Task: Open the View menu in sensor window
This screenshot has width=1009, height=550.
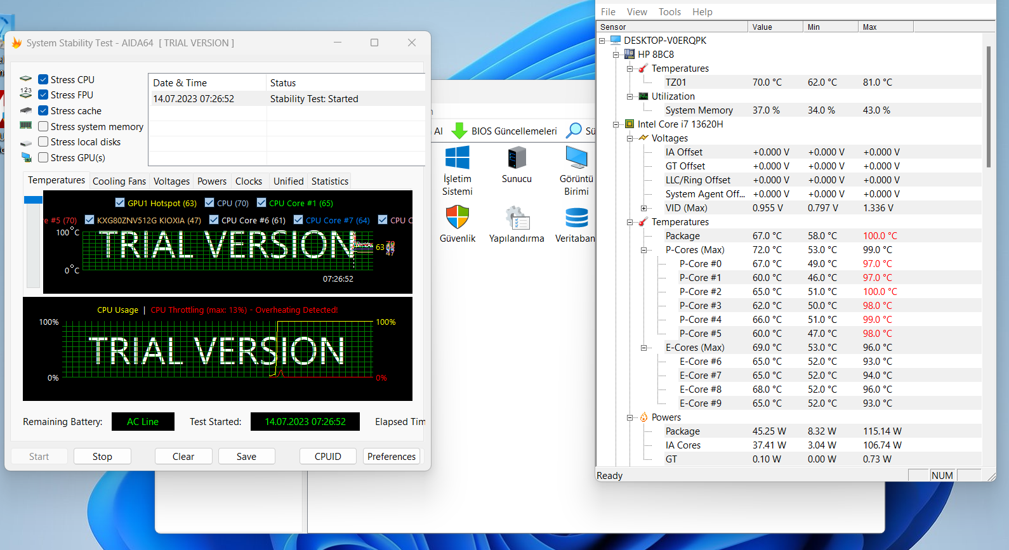Action: (636, 11)
